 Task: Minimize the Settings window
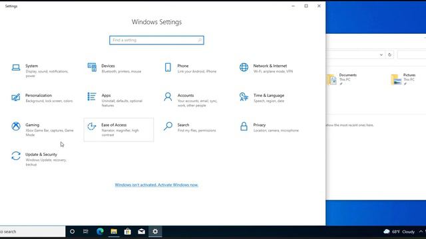click(x=293, y=6)
